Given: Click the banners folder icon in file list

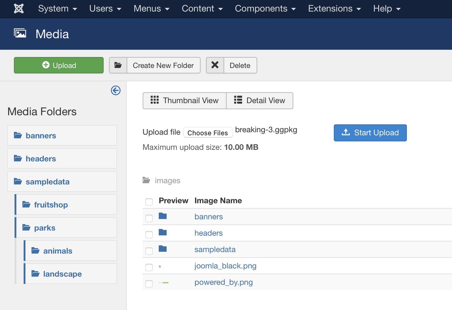Looking at the screenshot, I should (x=162, y=216).
